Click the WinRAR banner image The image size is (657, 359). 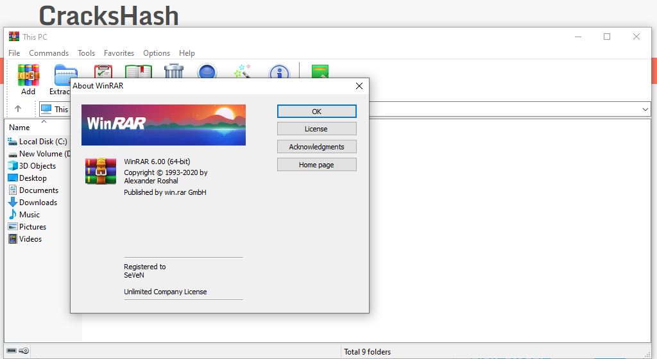pyautogui.click(x=164, y=125)
